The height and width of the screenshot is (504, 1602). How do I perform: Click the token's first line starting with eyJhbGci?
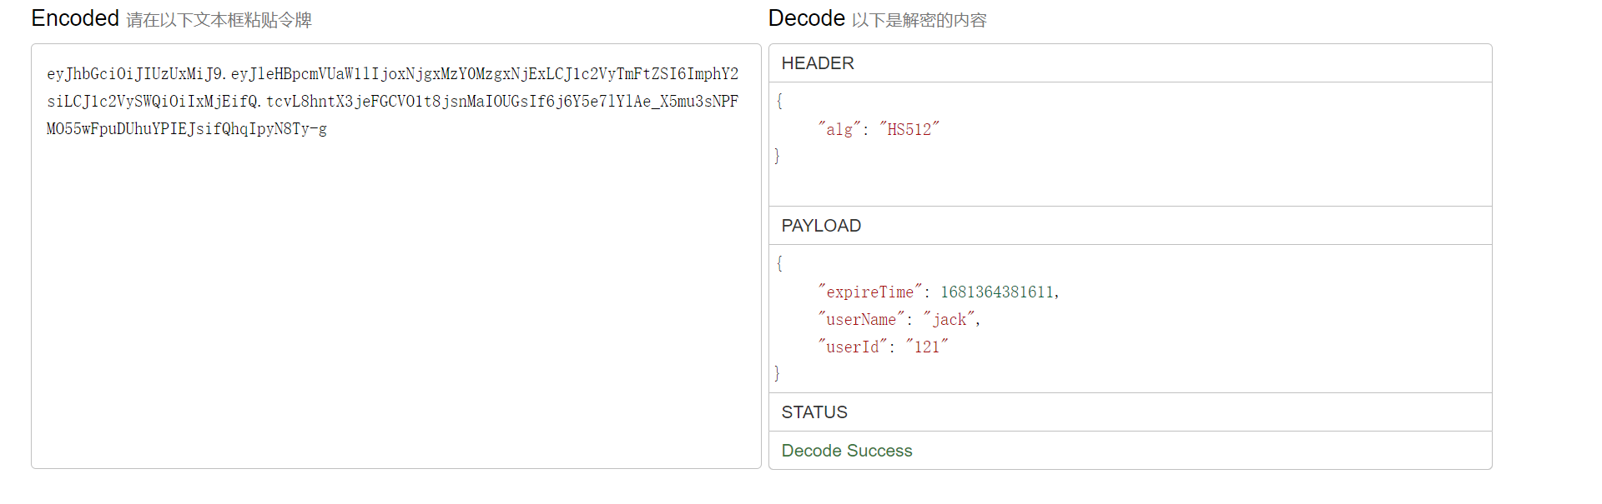pos(392,74)
